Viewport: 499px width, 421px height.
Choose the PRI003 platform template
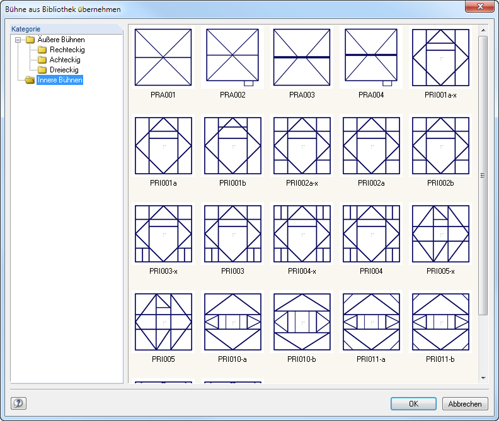point(232,233)
